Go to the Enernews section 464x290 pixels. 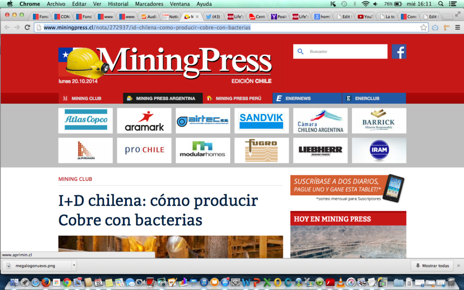coord(307,98)
